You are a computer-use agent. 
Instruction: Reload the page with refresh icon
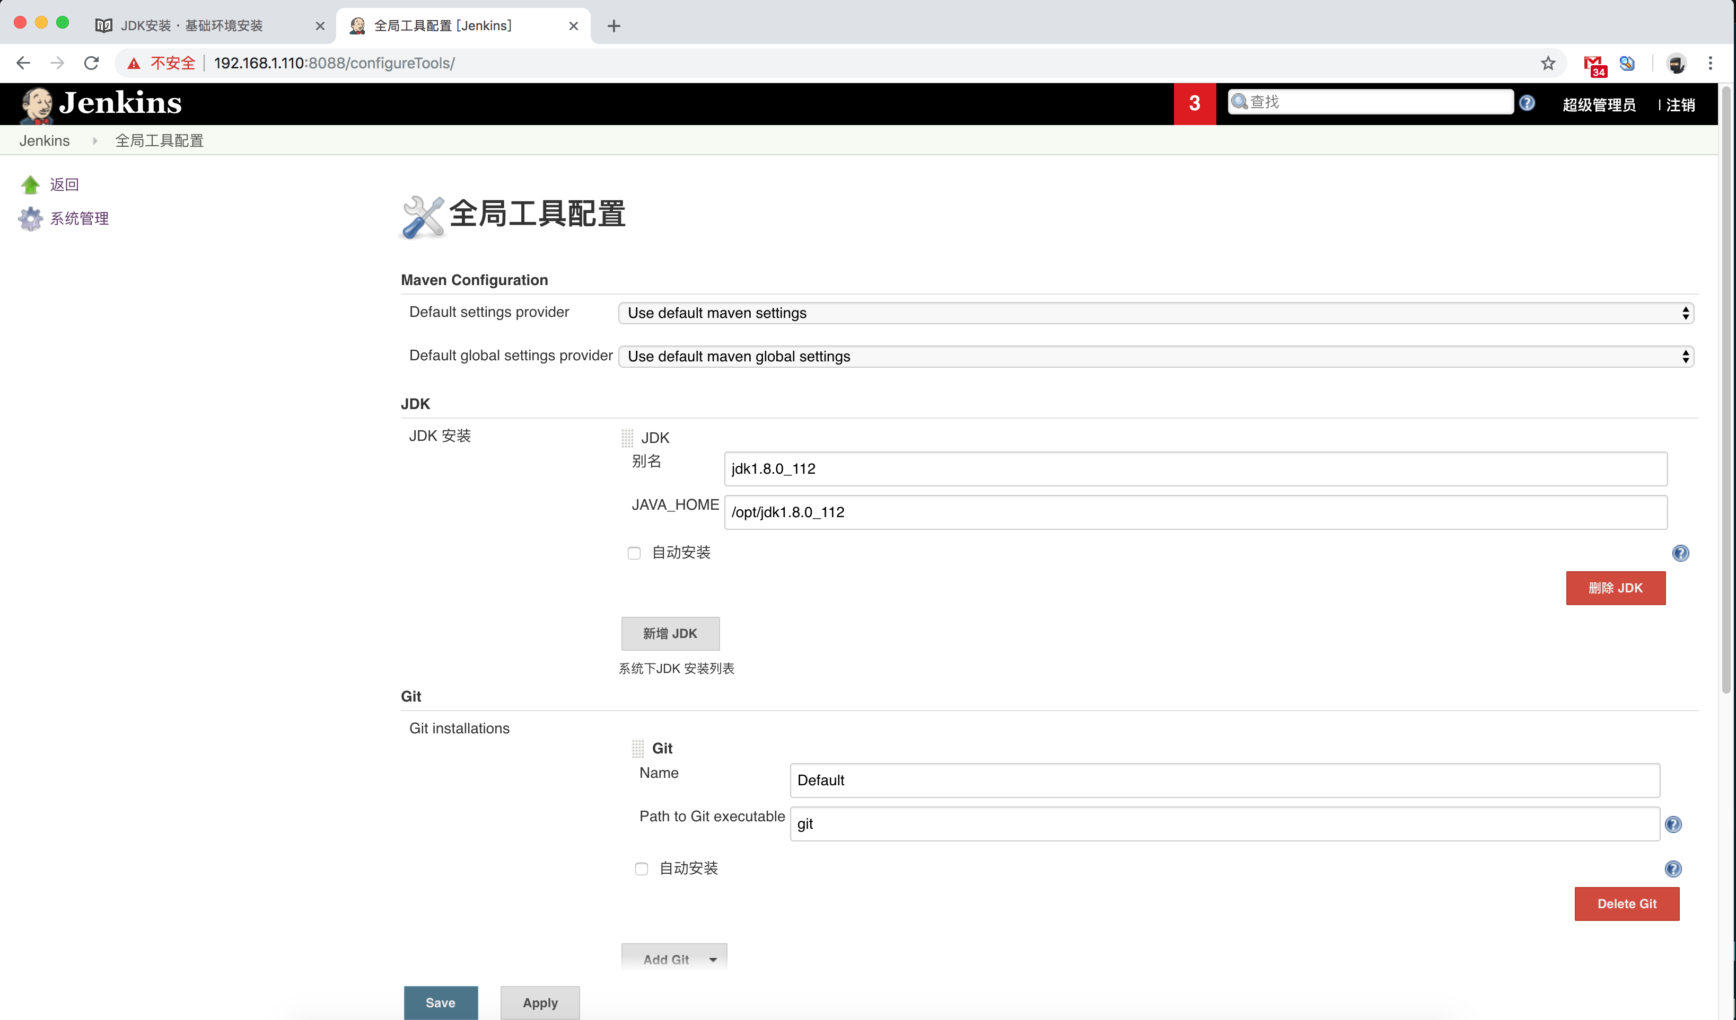(x=91, y=64)
